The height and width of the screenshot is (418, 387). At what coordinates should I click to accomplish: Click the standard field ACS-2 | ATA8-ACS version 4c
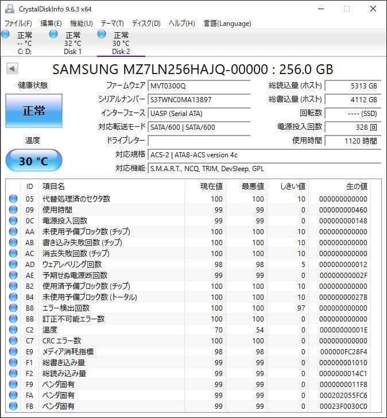point(264,155)
